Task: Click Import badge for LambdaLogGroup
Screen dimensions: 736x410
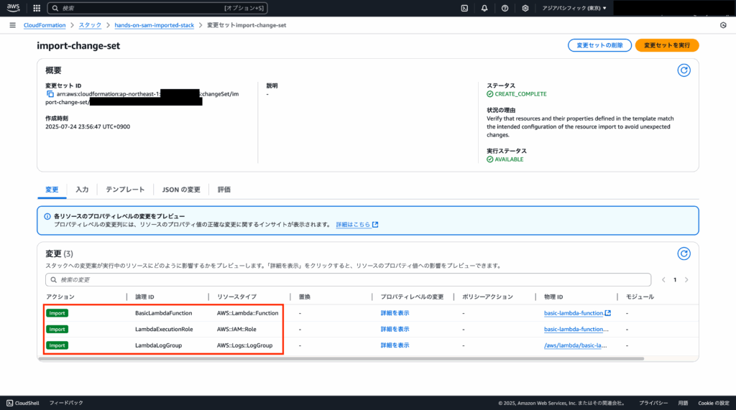Action: [57, 345]
